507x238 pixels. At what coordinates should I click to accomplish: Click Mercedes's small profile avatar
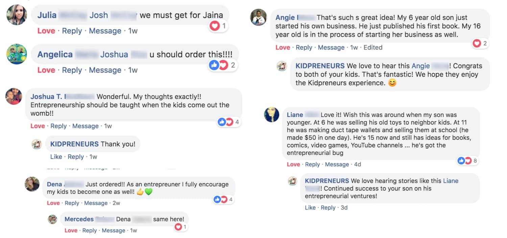[x=52, y=219]
